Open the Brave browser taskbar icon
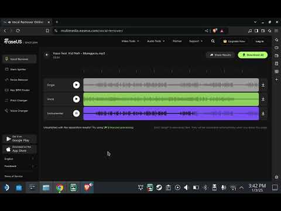Image resolution: width=281 pixels, height=211 pixels. tap(87, 188)
